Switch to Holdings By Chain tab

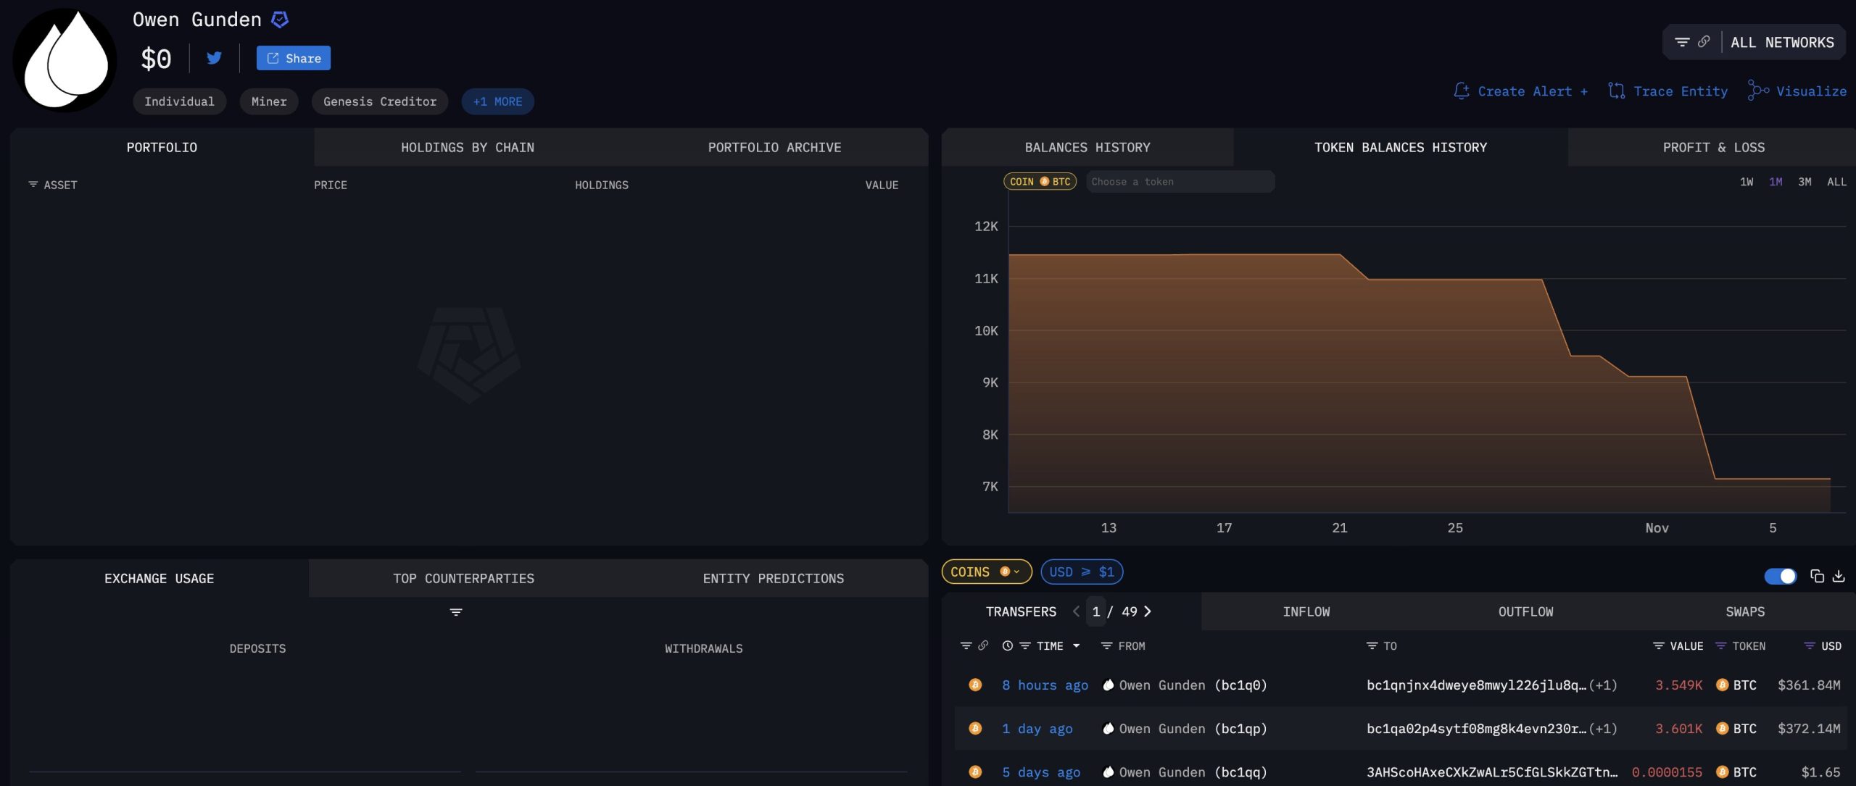(468, 147)
